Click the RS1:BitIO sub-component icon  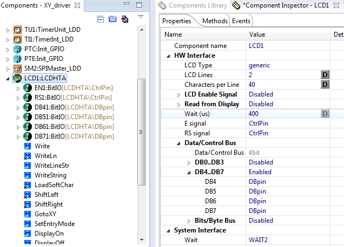pyautogui.click(x=28, y=98)
